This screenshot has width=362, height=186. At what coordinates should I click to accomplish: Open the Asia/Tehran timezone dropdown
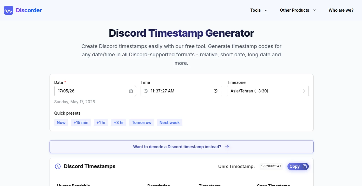(x=268, y=91)
